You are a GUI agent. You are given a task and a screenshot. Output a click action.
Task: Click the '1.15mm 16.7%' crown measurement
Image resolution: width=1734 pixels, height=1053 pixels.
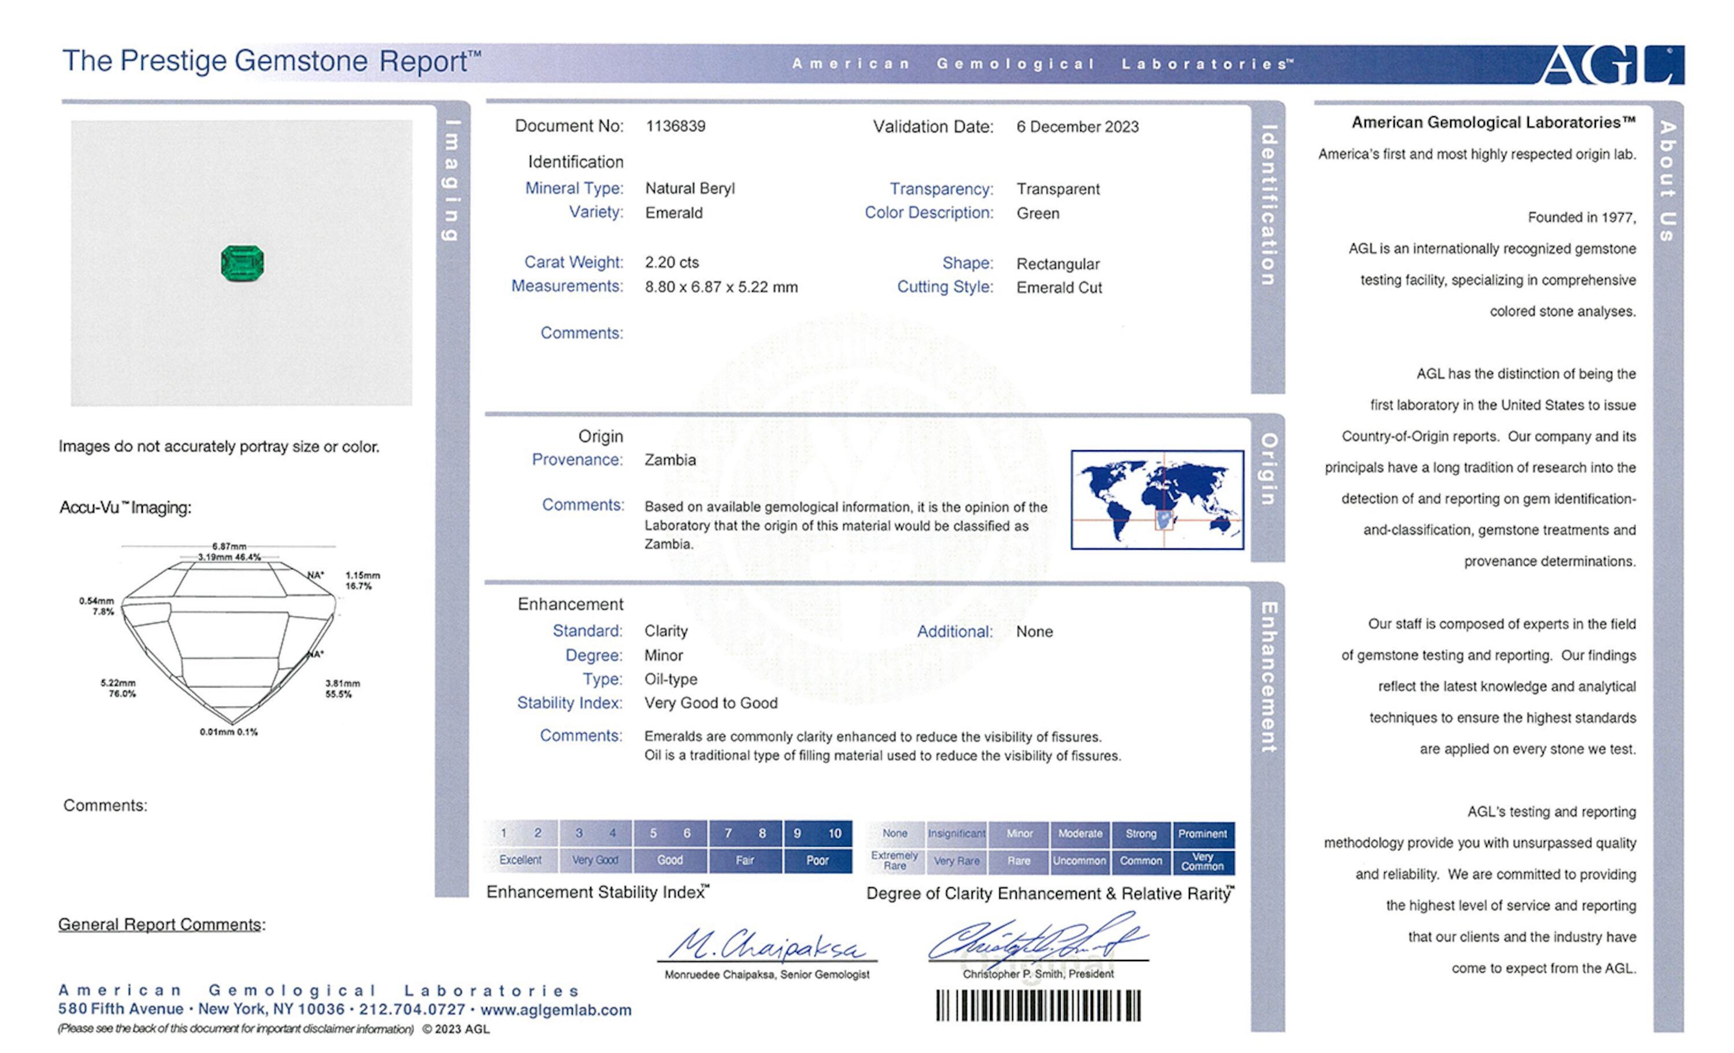(x=362, y=581)
